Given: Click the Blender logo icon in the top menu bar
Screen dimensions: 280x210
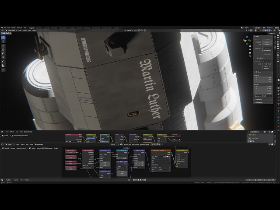Looking at the screenshot, I should (x=2, y=28).
